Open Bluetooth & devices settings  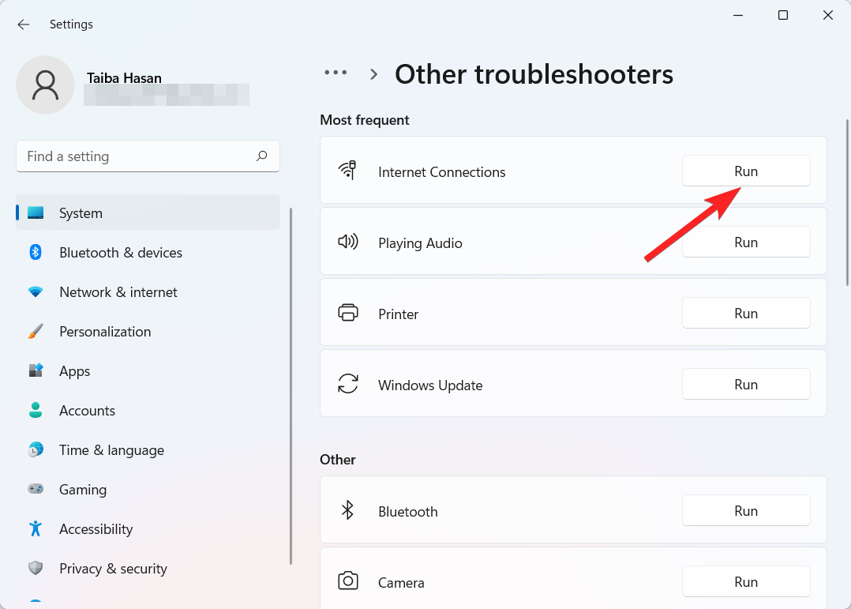tap(120, 253)
